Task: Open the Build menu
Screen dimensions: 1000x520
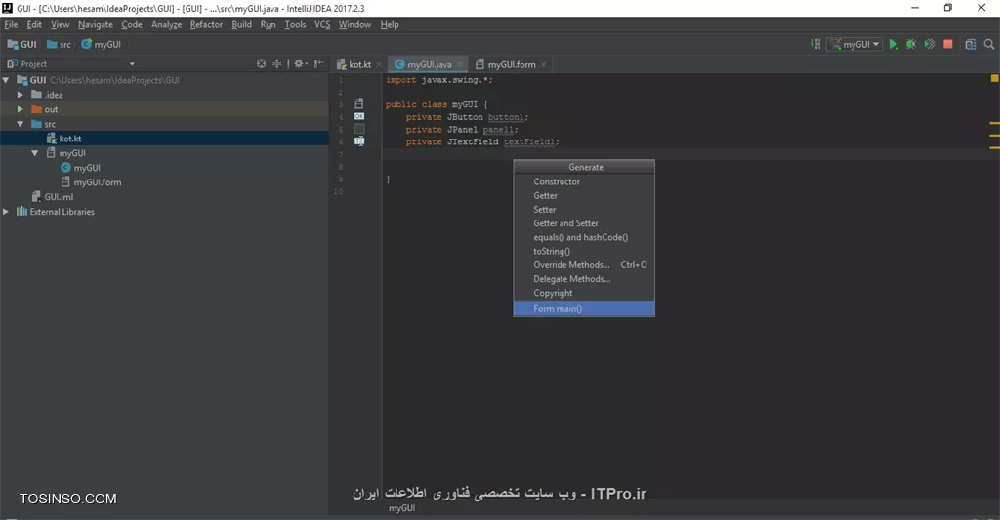Action: point(242,24)
